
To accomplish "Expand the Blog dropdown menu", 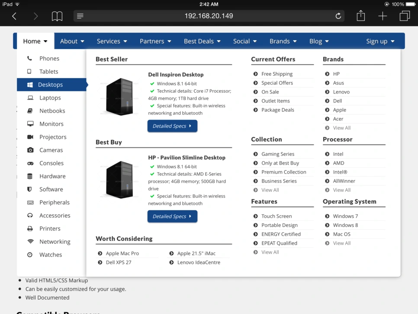I will 319,41.
